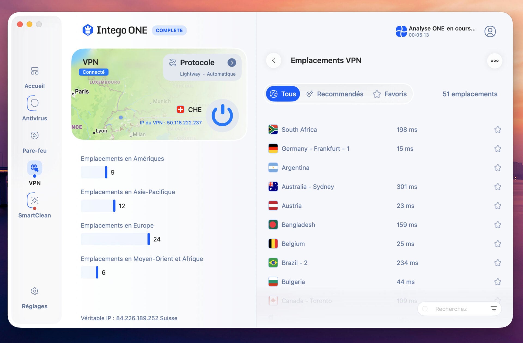The width and height of the screenshot is (523, 343).
Task: Click the Brazil flag icon
Action: tap(273, 263)
